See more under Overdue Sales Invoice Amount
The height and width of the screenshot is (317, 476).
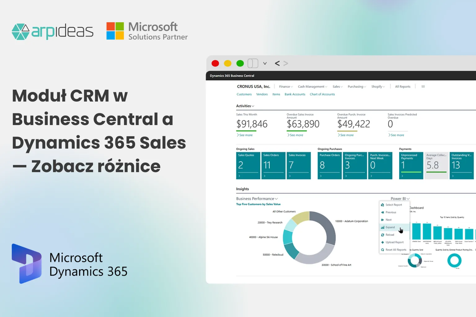coord(295,135)
